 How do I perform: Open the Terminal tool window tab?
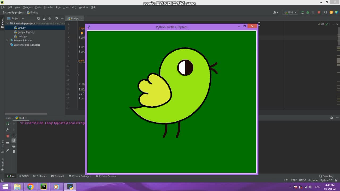[57, 176]
